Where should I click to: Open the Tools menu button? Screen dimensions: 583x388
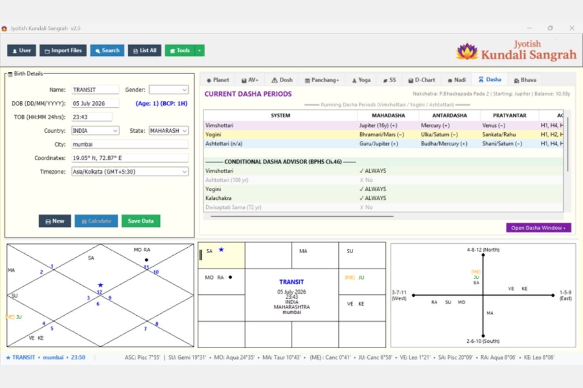tap(180, 50)
